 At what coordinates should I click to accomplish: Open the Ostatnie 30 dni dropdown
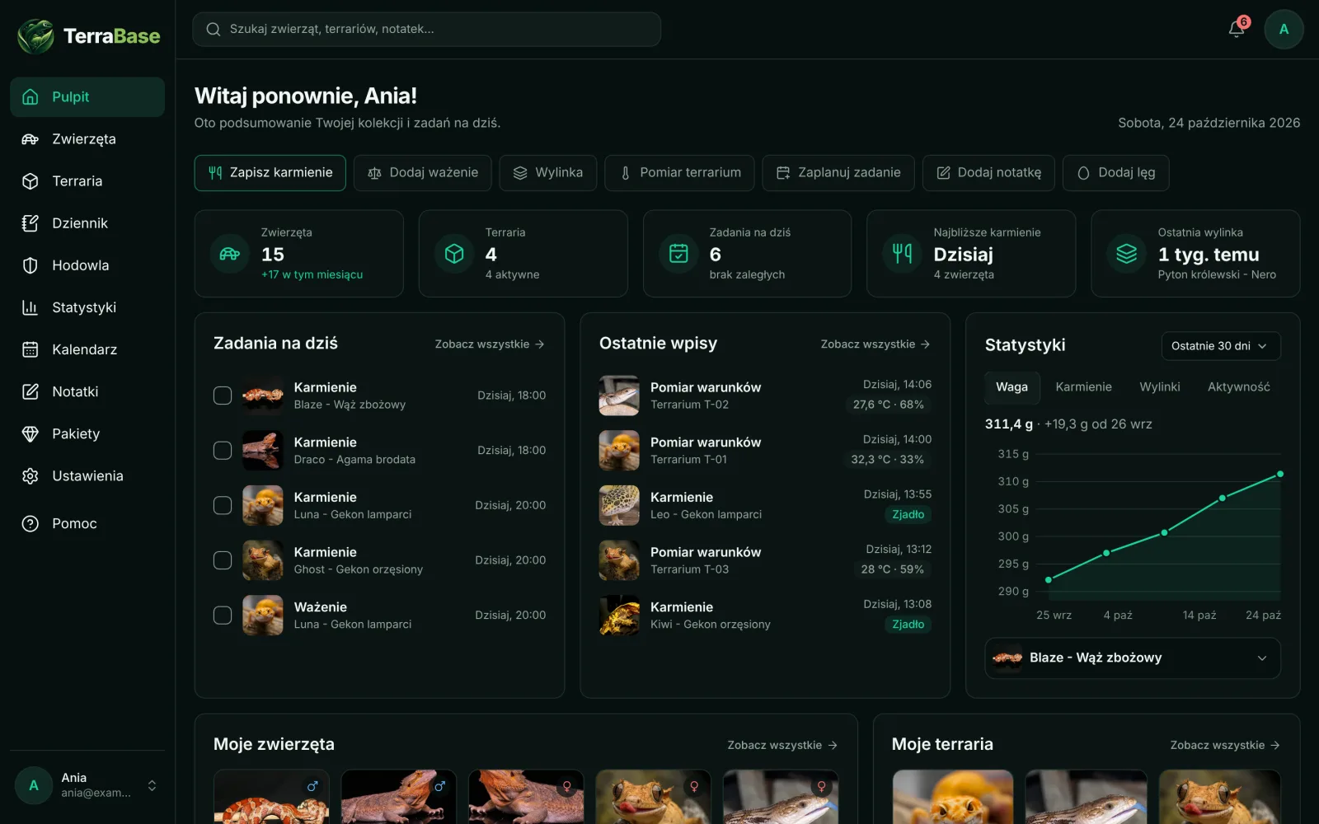coord(1221,346)
